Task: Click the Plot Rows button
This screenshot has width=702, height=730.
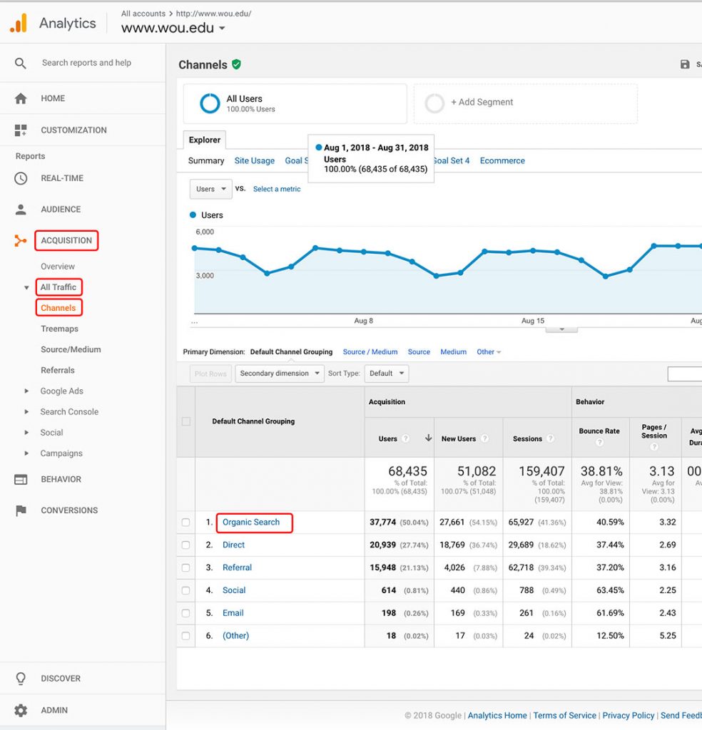Action: [x=210, y=374]
